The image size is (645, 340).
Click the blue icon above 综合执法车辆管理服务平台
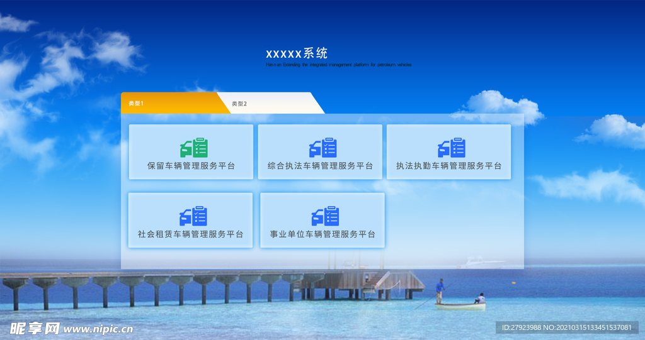coord(322,148)
